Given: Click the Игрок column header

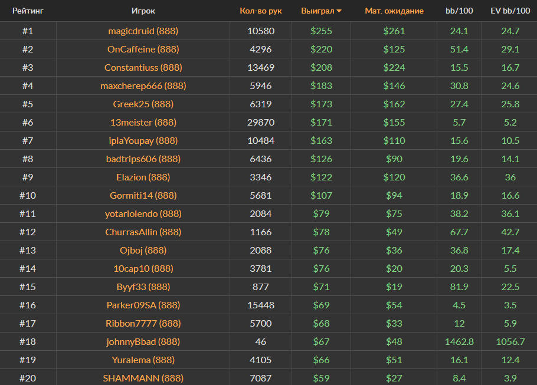Looking at the screenshot, I should (143, 11).
